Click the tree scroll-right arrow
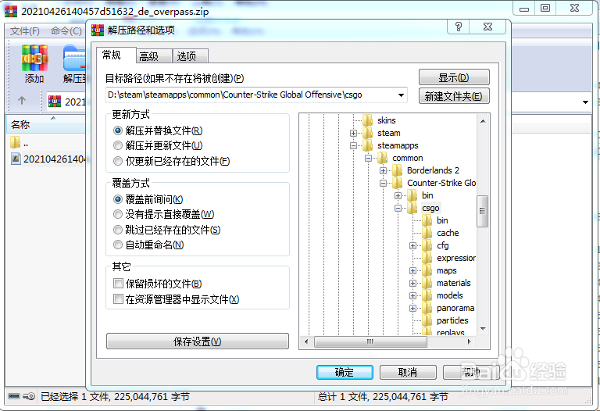The height and width of the screenshot is (411, 600). click(469, 341)
